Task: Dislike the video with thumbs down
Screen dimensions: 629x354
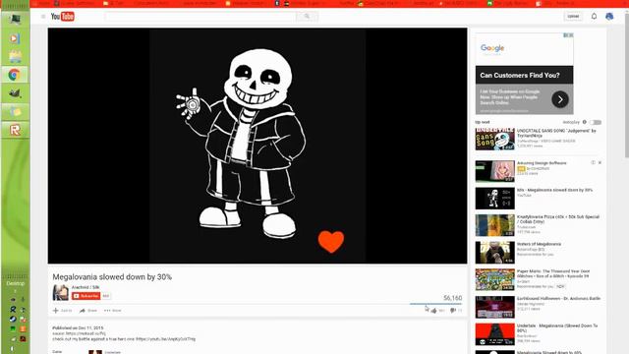Action: pos(453,311)
